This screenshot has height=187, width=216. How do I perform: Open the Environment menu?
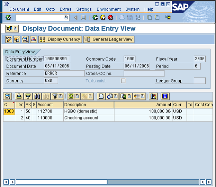[x=109, y=9]
